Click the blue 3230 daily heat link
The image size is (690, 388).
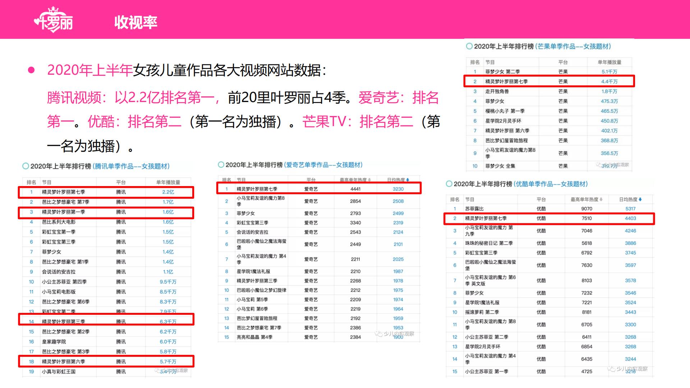(x=398, y=189)
